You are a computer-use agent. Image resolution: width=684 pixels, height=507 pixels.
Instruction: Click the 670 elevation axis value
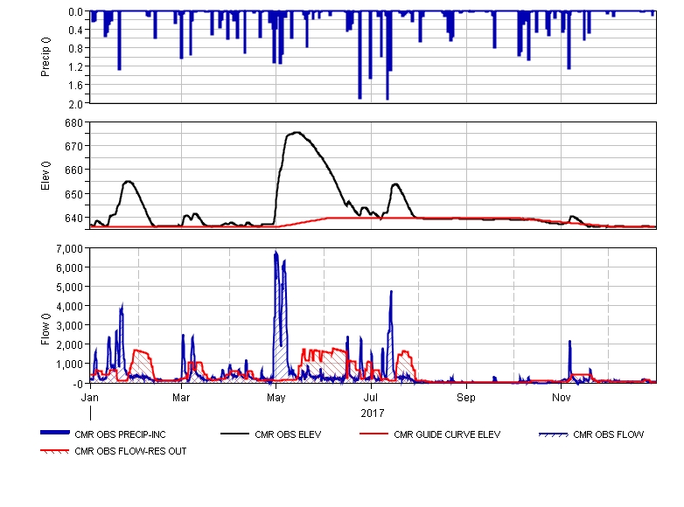click(74, 147)
